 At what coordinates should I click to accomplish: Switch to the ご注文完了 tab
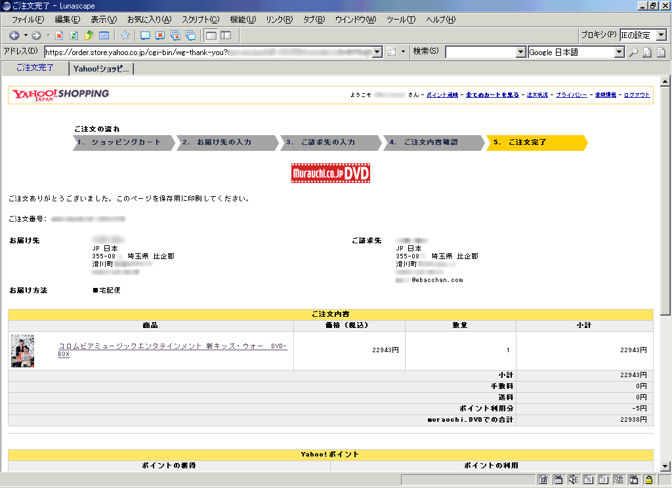[35, 68]
